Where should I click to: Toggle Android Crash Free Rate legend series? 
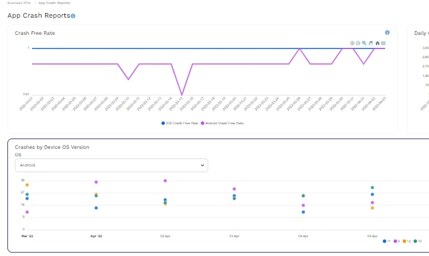pos(222,123)
